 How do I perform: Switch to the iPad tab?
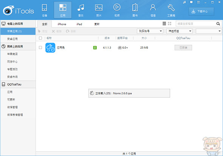pyautogui.click(x=79, y=24)
